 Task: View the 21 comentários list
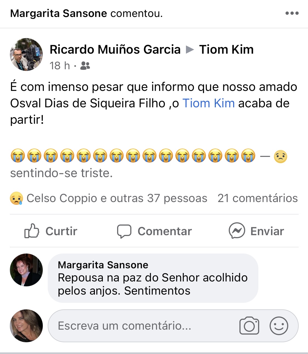[258, 198]
